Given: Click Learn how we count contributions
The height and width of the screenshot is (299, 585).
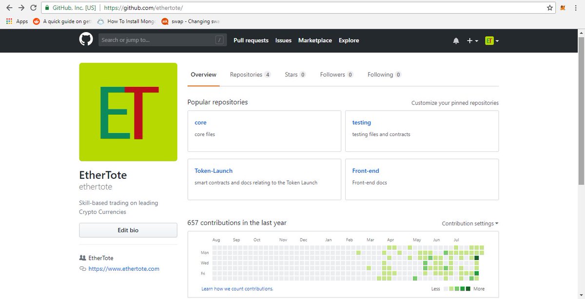Looking at the screenshot, I should tap(237, 289).
